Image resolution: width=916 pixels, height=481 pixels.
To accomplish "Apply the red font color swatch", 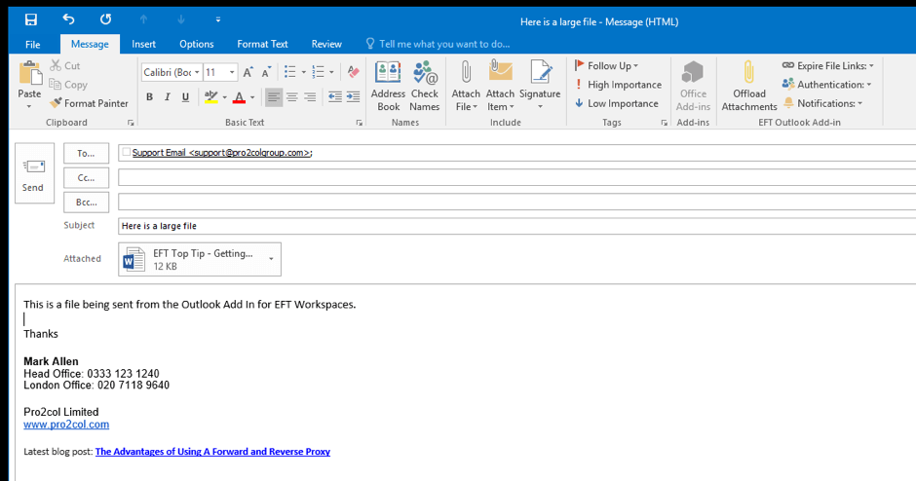I will [239, 97].
